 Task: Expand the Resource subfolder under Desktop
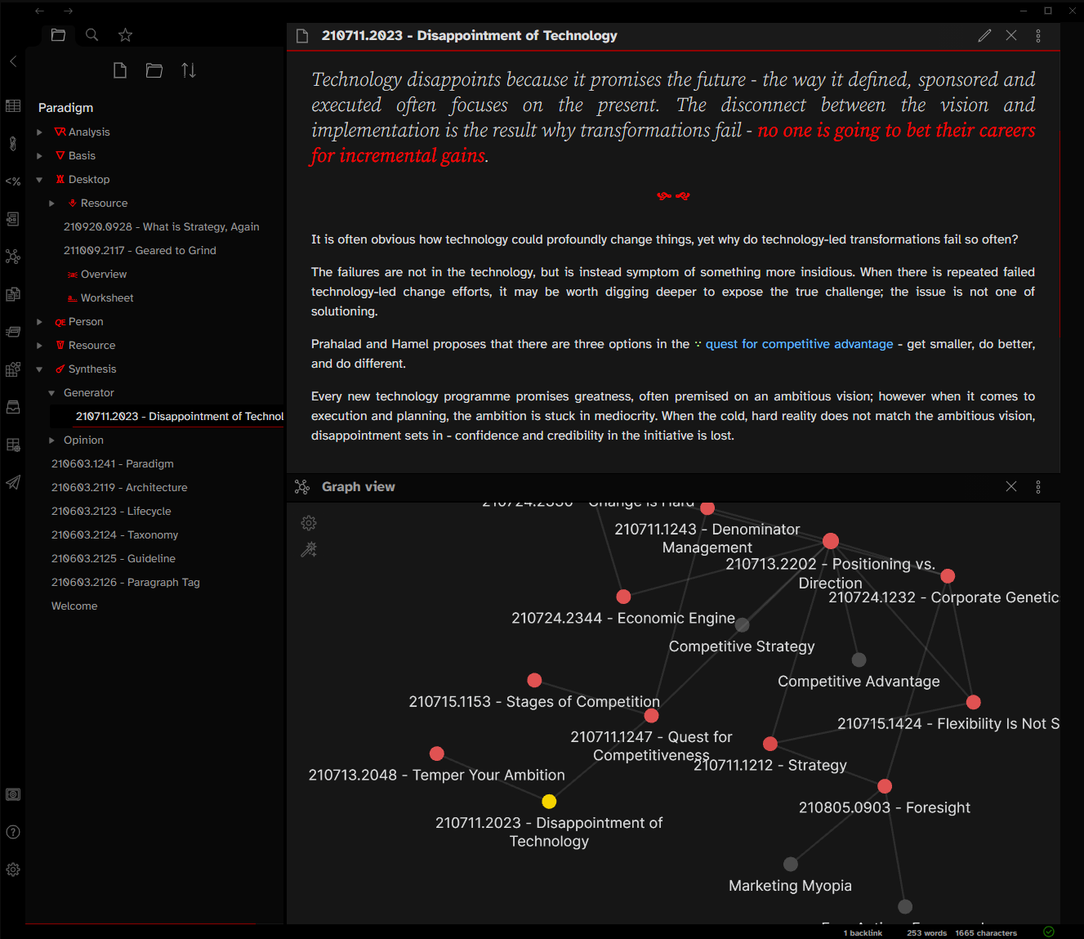[51, 203]
